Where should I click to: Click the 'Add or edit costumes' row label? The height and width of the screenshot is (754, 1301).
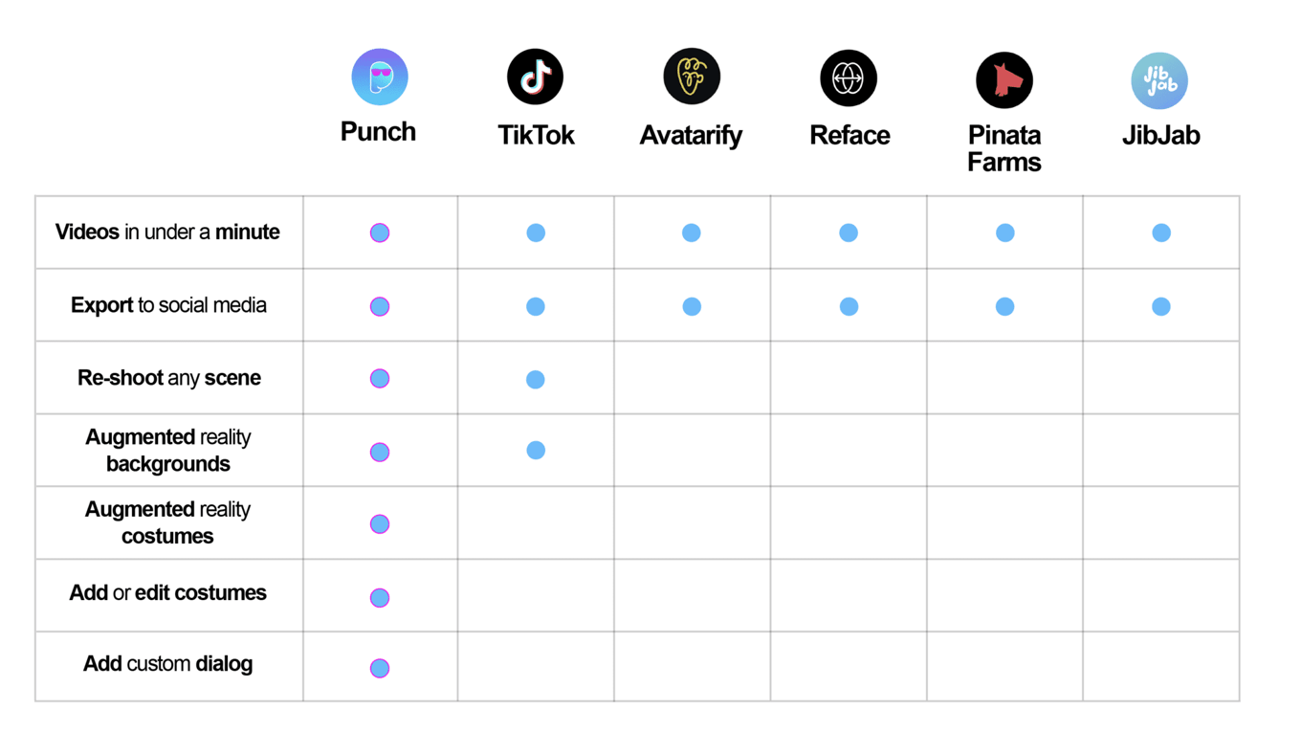pyautogui.click(x=168, y=593)
